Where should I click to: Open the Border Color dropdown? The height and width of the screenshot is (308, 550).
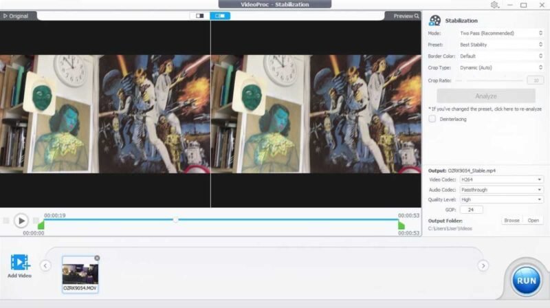(x=501, y=56)
